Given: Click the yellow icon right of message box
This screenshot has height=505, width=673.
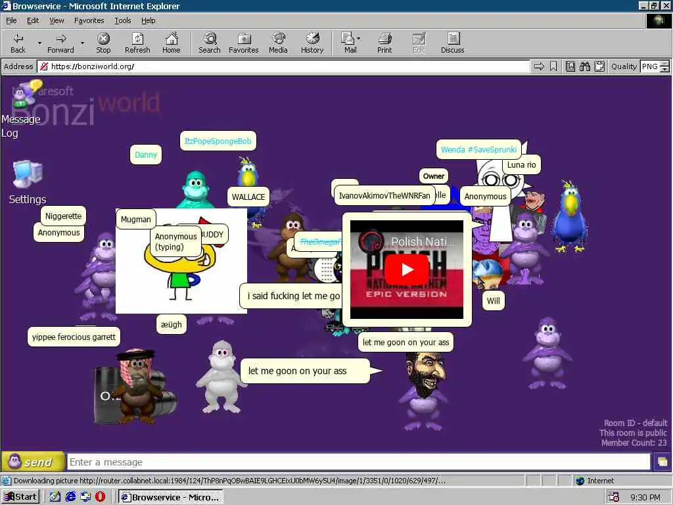Looking at the screenshot, I should pos(662,462).
